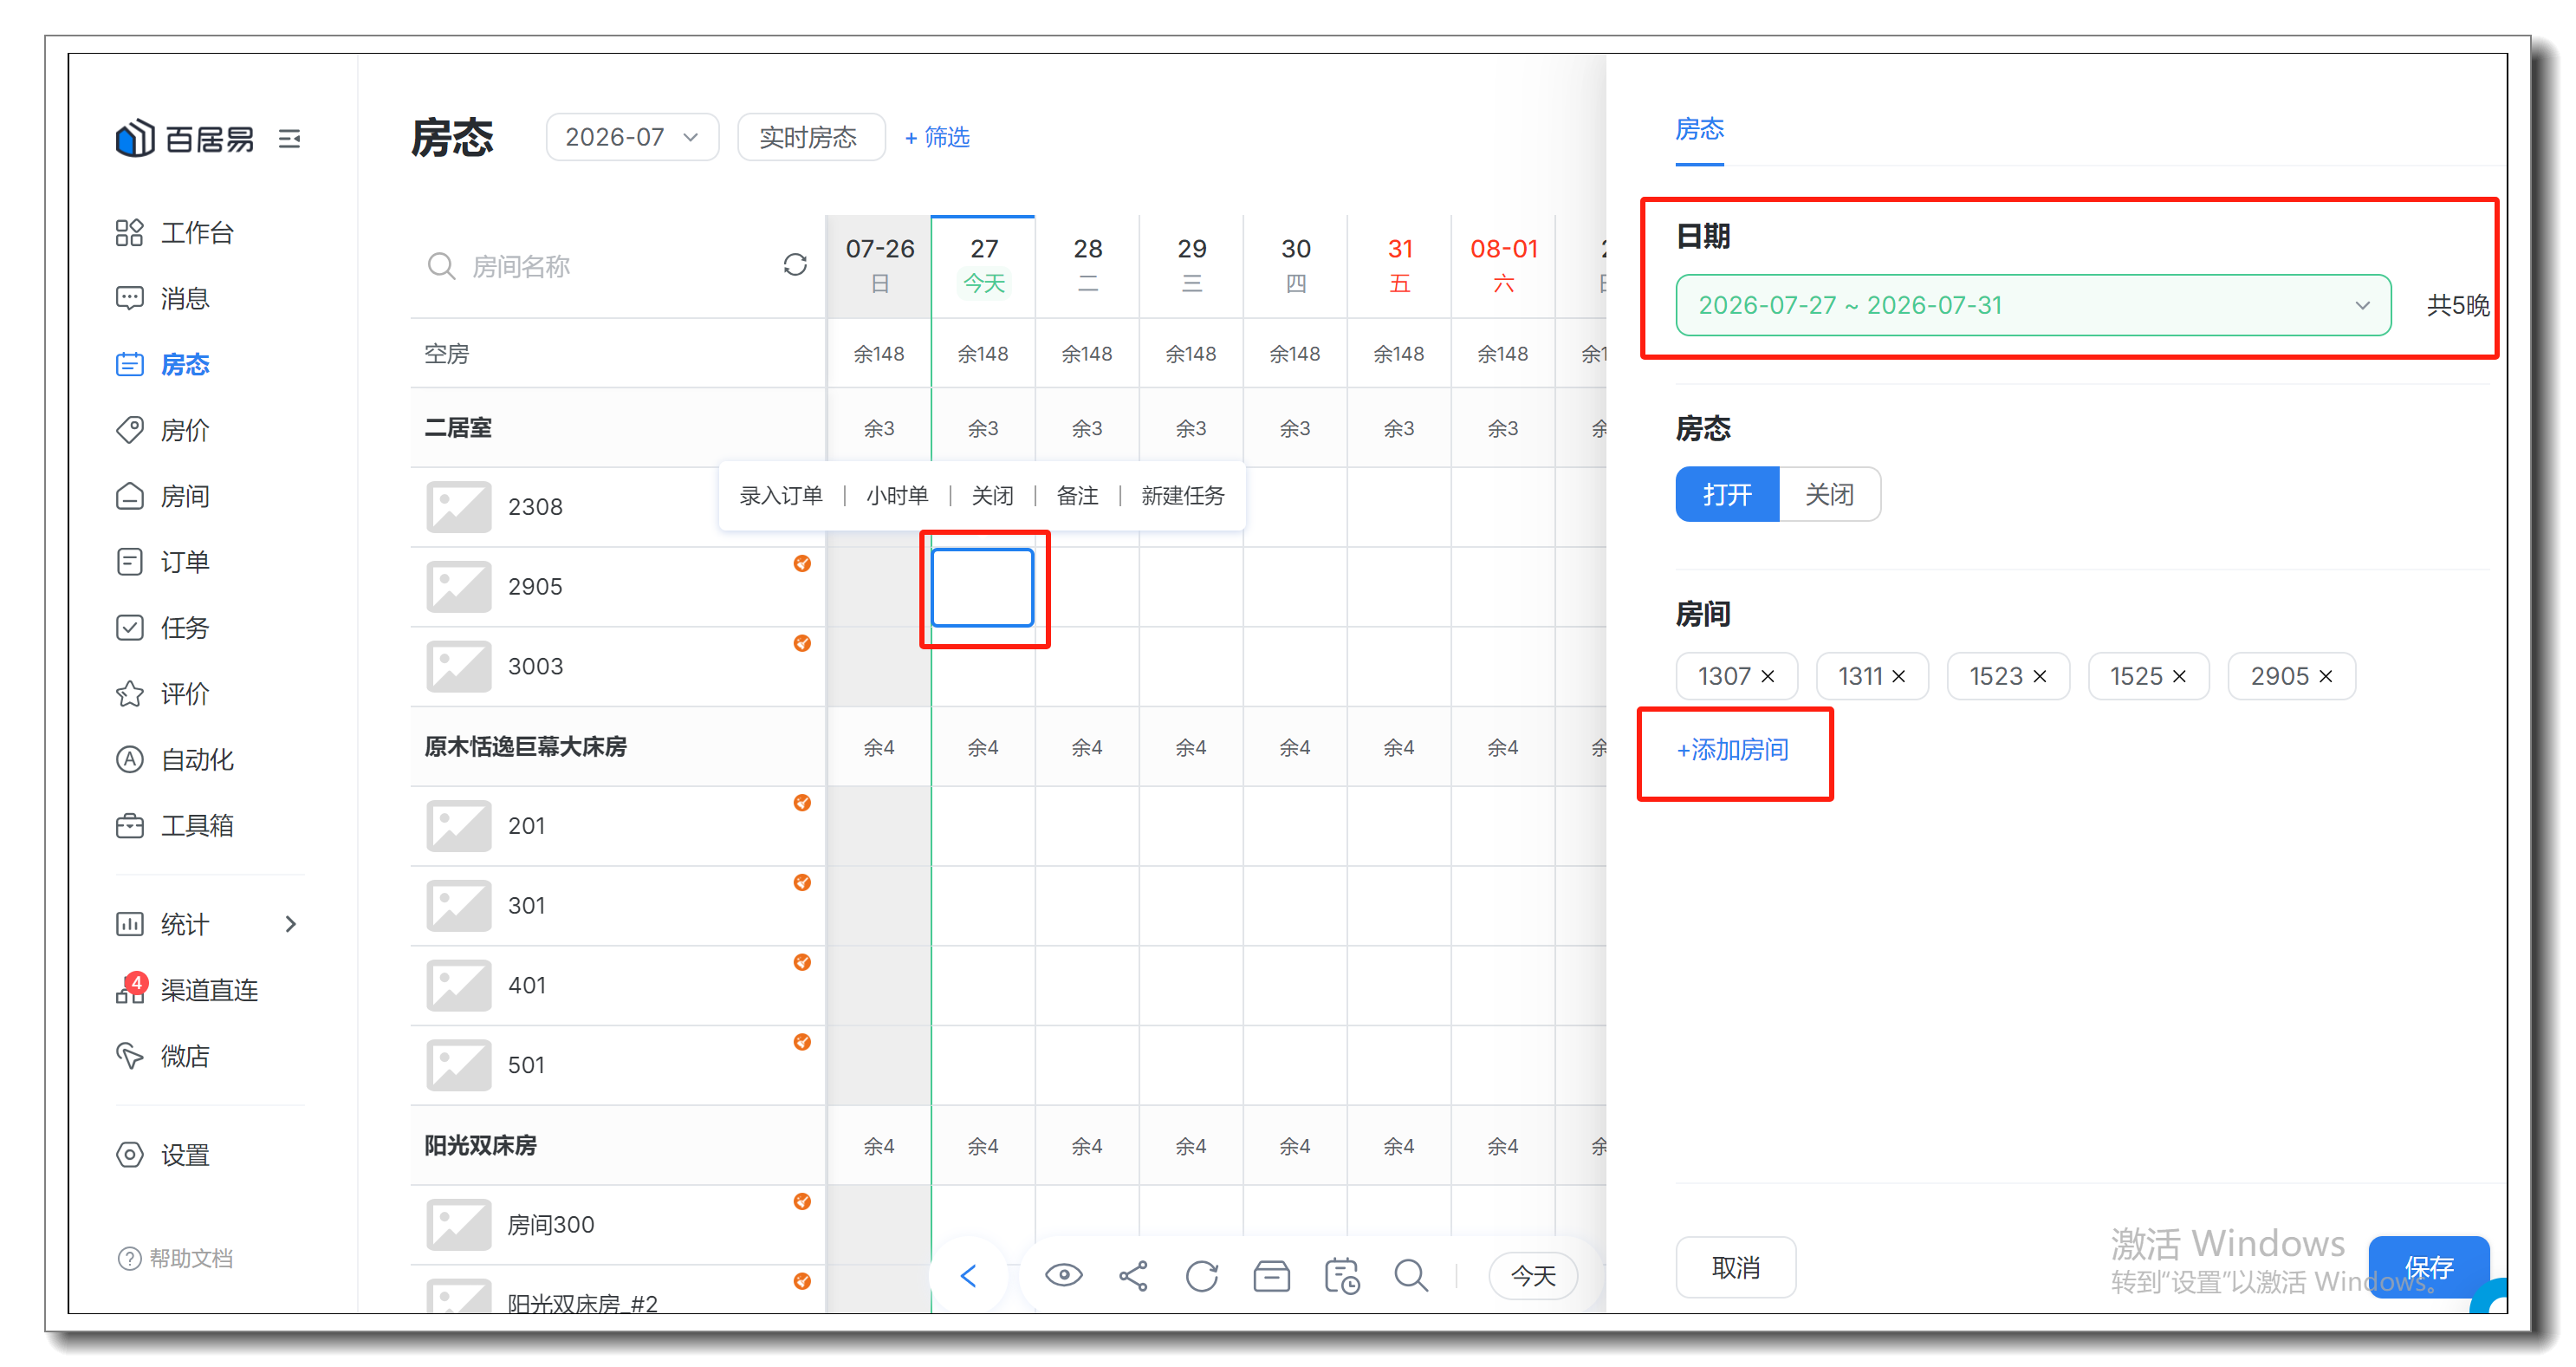This screenshot has width=2576, height=1367.
Task: Choose 录入订单 in the cell popup
Action: (x=780, y=495)
